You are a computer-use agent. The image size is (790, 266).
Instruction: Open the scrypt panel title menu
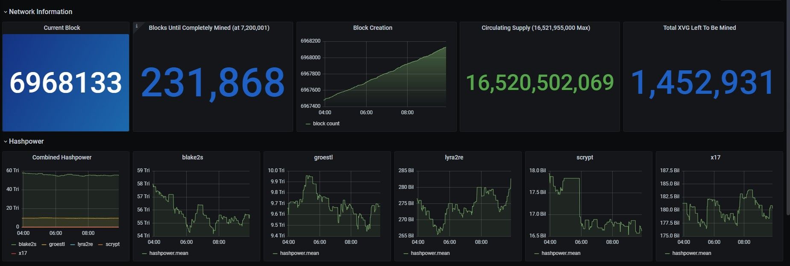[585, 157]
